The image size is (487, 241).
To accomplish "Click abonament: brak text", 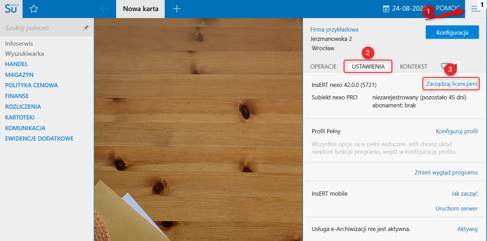I will pyautogui.click(x=394, y=105).
